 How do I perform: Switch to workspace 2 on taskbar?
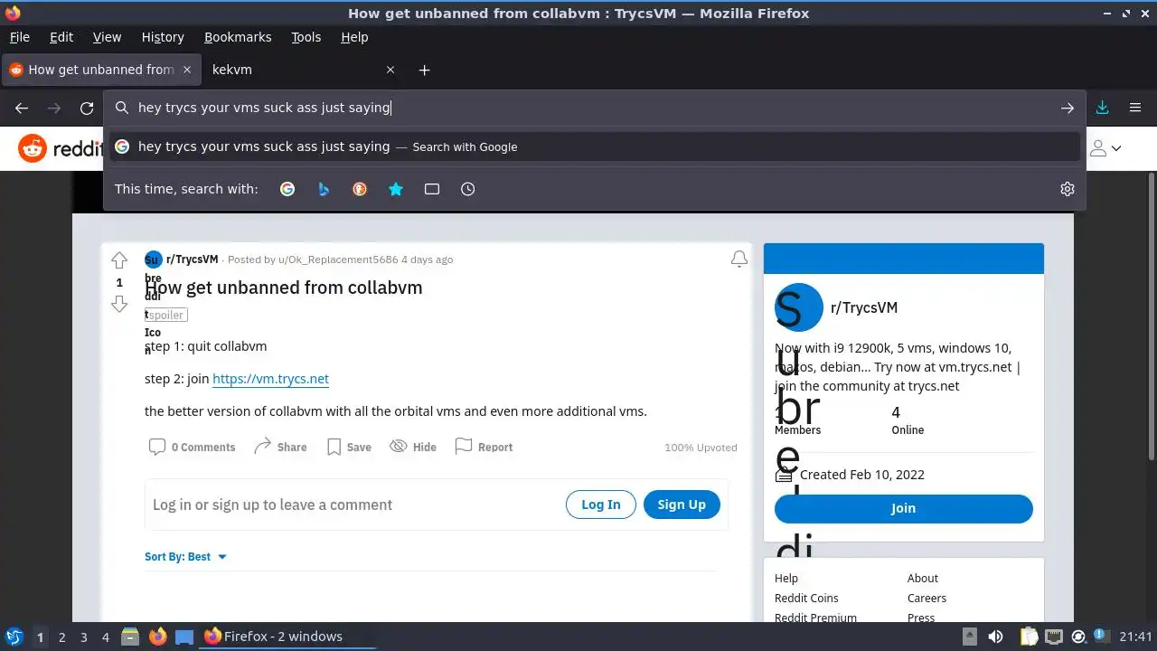pyautogui.click(x=62, y=637)
